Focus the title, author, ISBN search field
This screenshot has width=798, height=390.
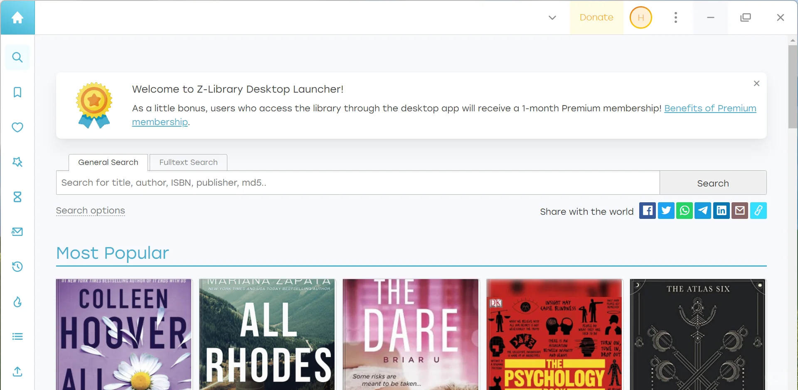[358, 183]
